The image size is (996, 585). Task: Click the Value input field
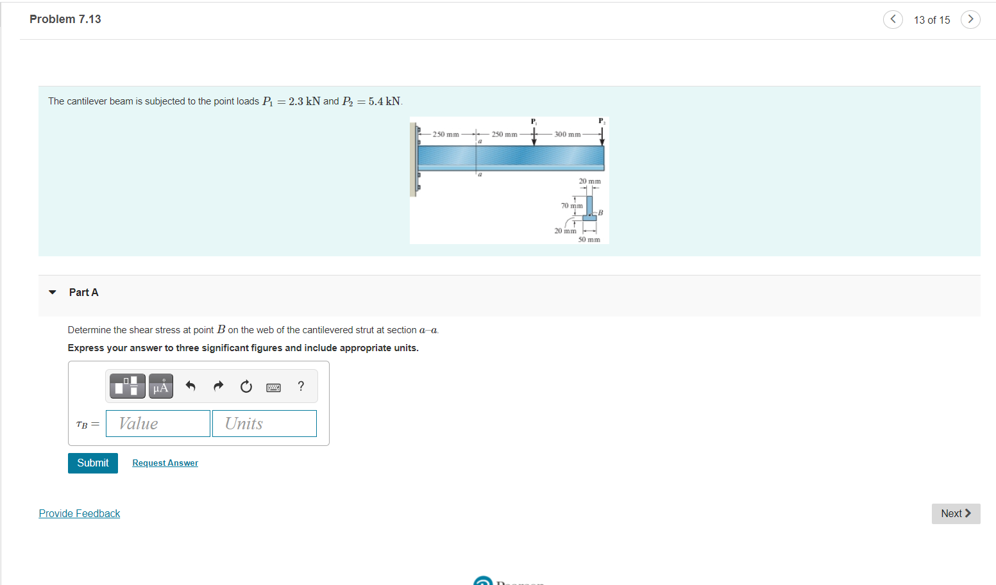158,424
